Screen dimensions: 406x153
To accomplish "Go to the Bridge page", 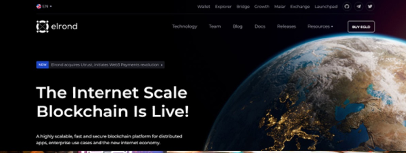I will (x=243, y=7).
